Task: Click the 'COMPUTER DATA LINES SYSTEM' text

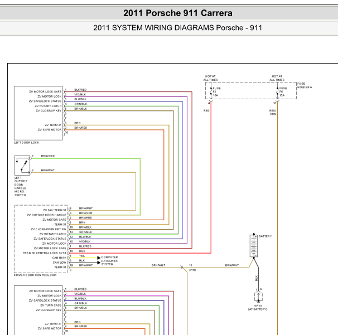Action: 109,261
